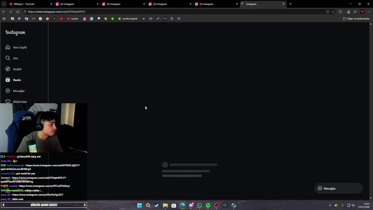Screen dimensions: 373x210
Task: Click ovarlok's Instagram post link in chat
Action: tap(45, 186)
